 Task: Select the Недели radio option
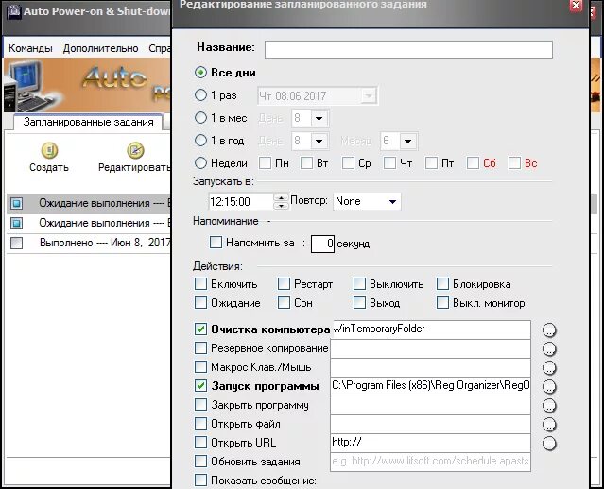point(200,163)
